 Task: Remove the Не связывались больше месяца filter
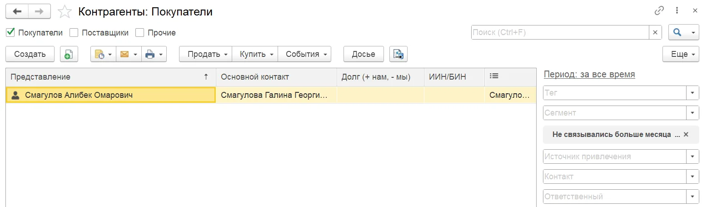point(686,134)
